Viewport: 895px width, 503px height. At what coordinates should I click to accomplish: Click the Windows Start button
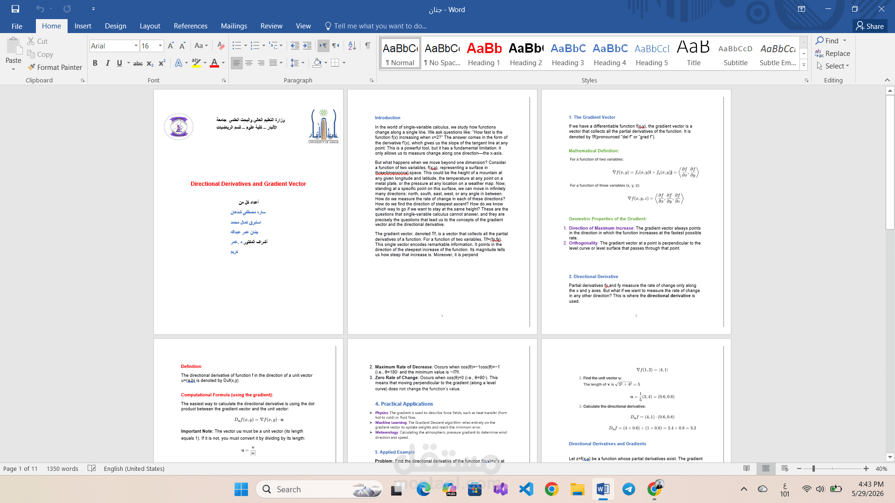[x=241, y=489]
